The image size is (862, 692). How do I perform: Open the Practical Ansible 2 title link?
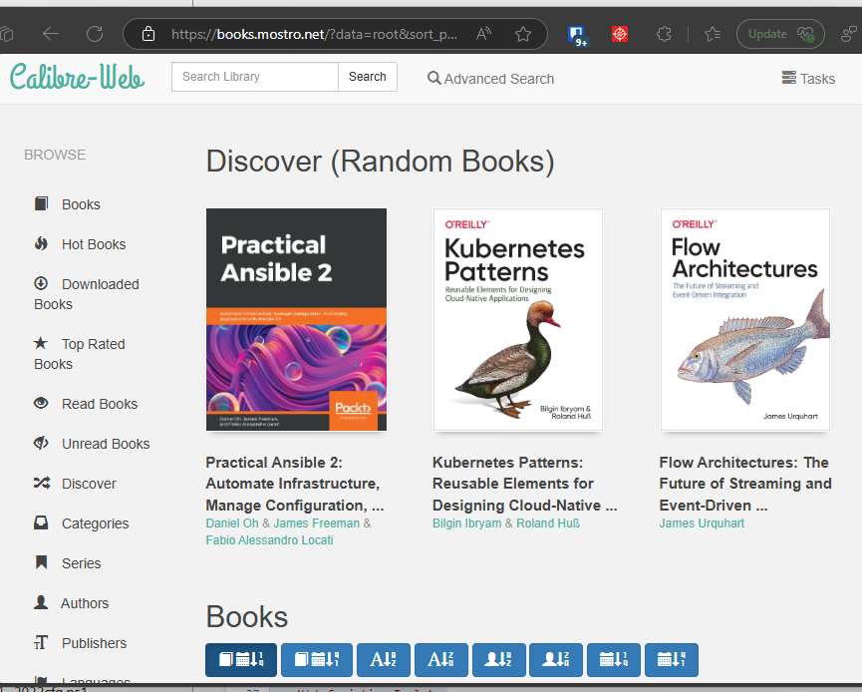tap(295, 484)
